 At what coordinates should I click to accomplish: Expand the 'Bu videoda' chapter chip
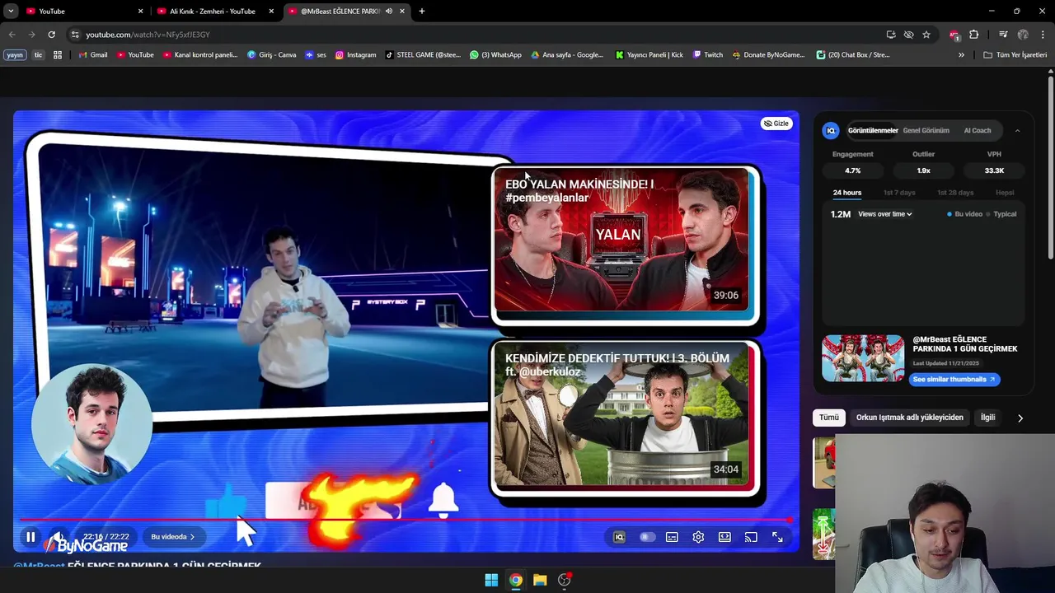coord(172,537)
